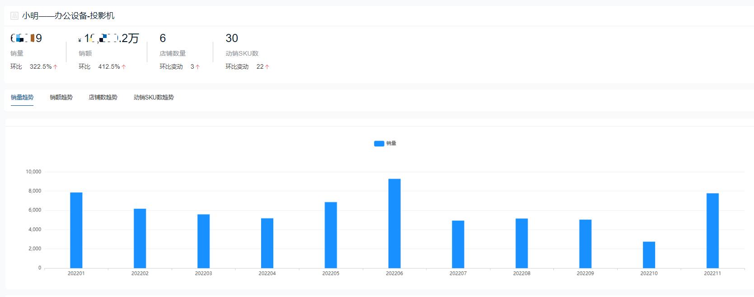Click the 202211 axis label

tap(712, 273)
